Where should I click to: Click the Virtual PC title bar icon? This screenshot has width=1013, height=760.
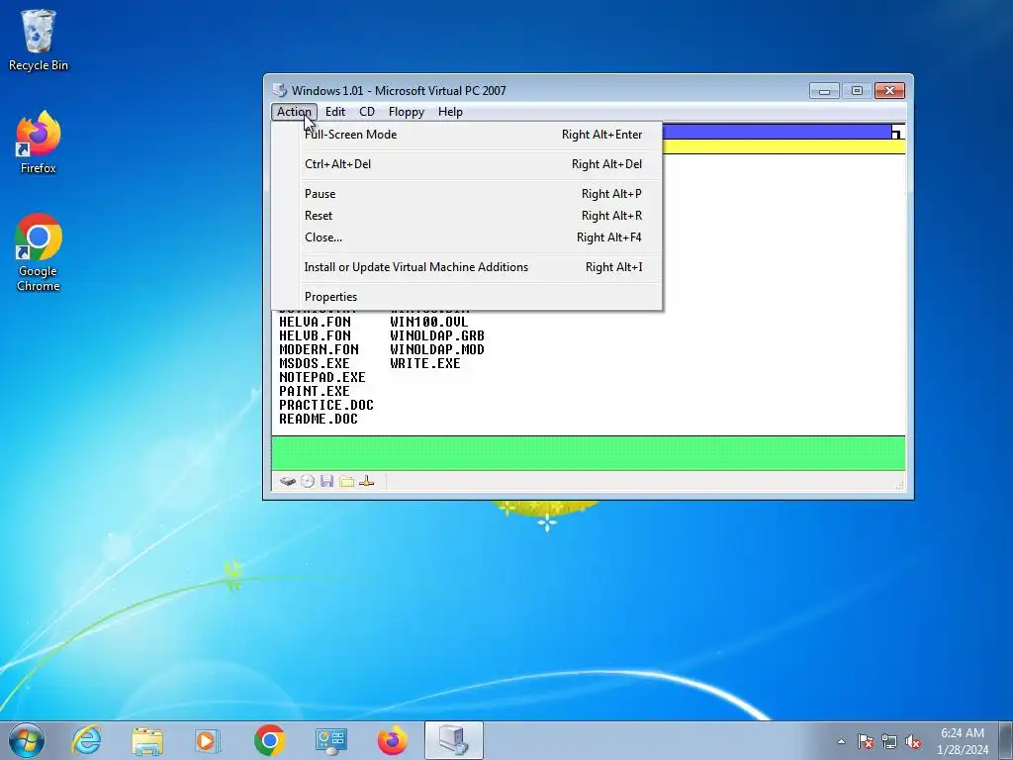pos(279,90)
